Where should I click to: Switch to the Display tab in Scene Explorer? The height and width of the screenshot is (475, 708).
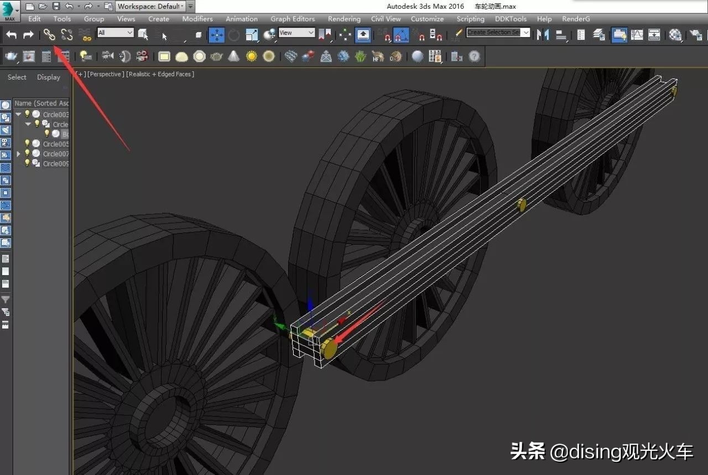pyautogui.click(x=48, y=77)
